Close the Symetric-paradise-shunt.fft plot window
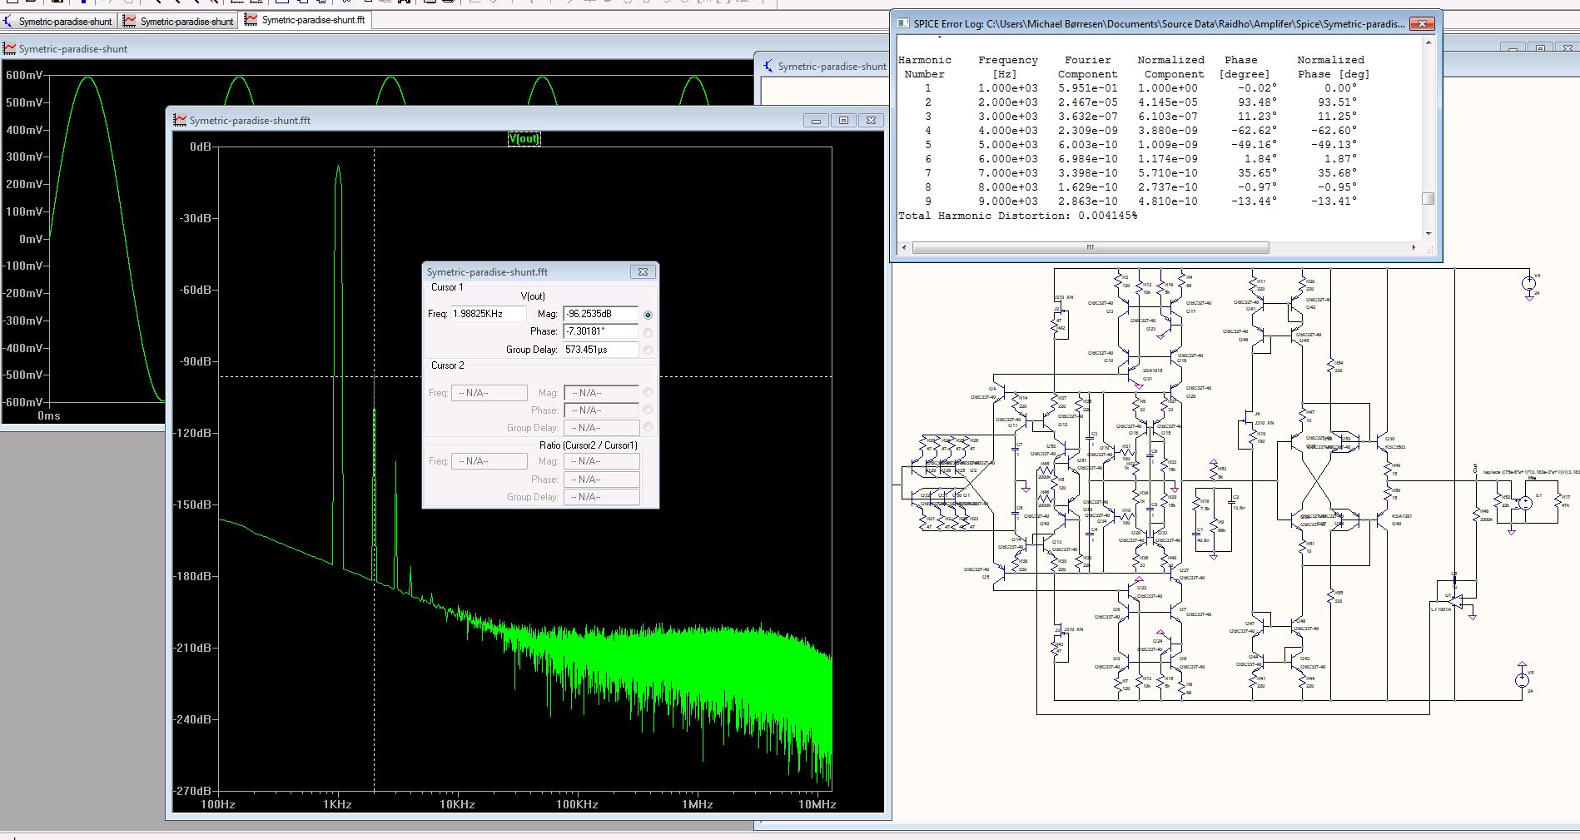This screenshot has width=1580, height=840. click(871, 121)
